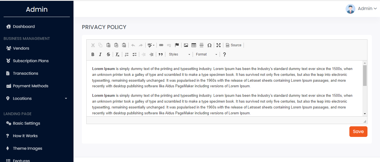Open Subscription Plans in the sidebar
This screenshot has width=380, height=162.
click(31, 61)
